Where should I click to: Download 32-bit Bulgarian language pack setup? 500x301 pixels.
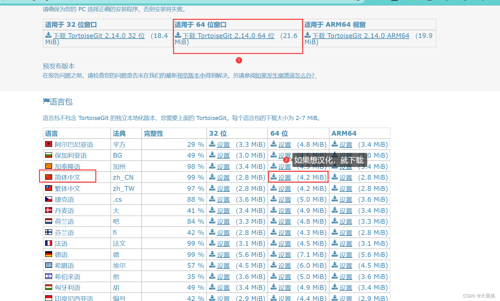(x=223, y=155)
